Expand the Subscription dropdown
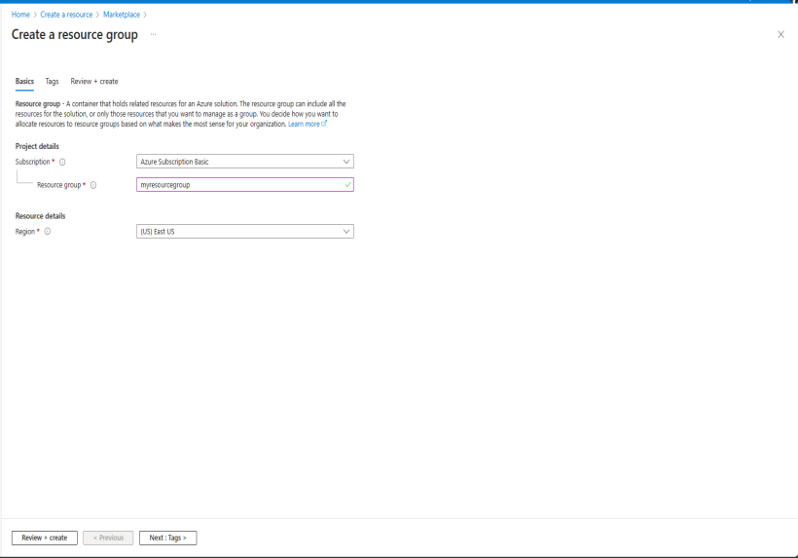This screenshot has width=798, height=558. click(x=245, y=162)
